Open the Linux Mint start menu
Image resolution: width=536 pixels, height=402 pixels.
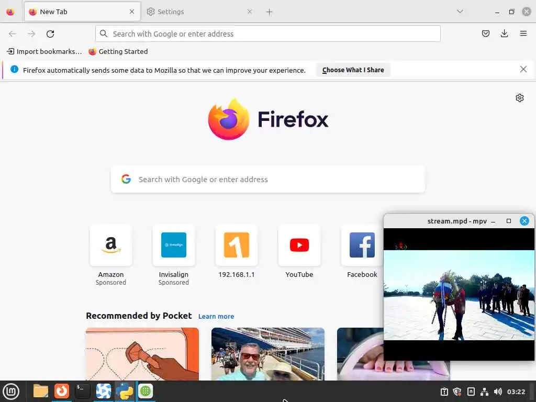click(11, 392)
